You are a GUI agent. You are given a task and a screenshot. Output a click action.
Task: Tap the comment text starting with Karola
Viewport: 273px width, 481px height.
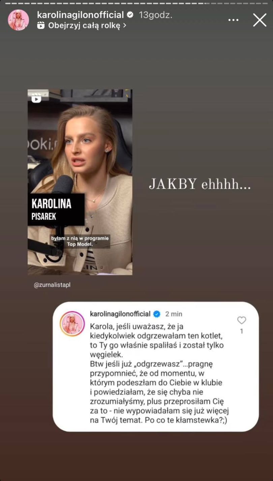point(159,373)
